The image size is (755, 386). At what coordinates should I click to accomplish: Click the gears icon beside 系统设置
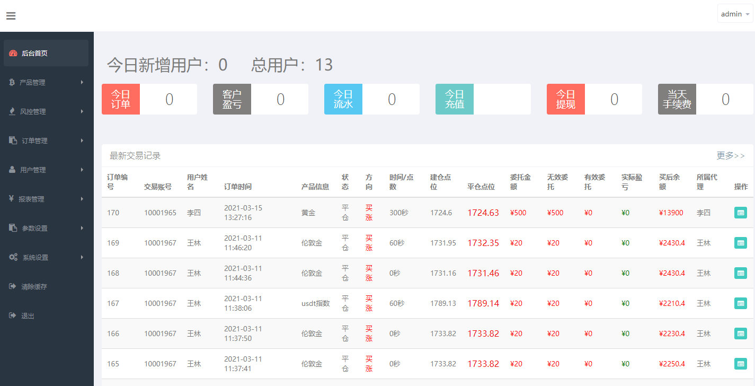[13, 257]
